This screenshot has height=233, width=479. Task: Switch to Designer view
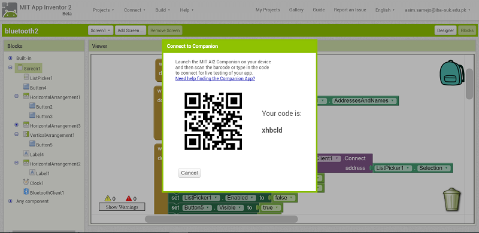[445, 30]
